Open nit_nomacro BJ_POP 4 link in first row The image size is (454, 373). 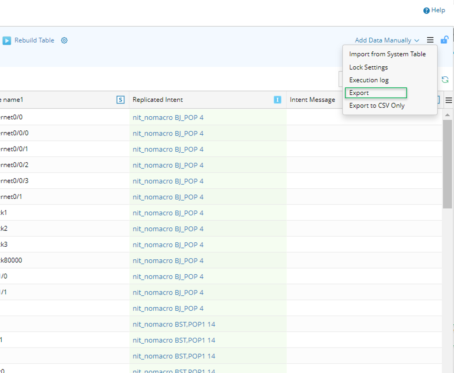pos(168,118)
